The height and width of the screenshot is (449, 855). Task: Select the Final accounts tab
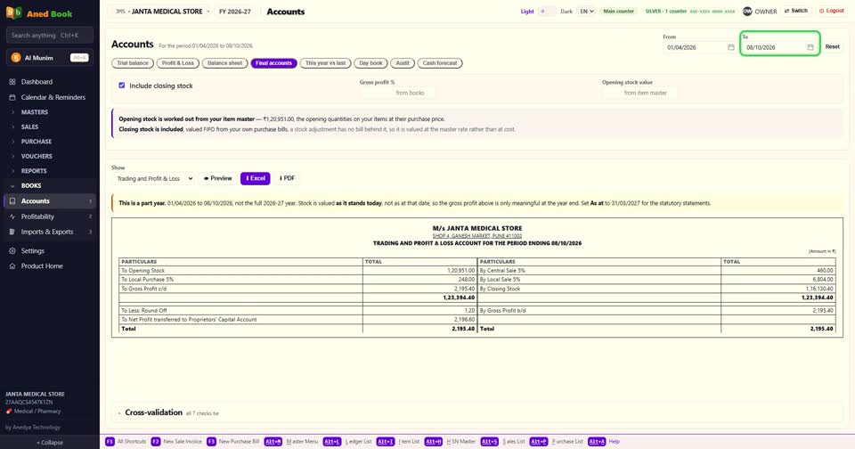click(x=273, y=63)
